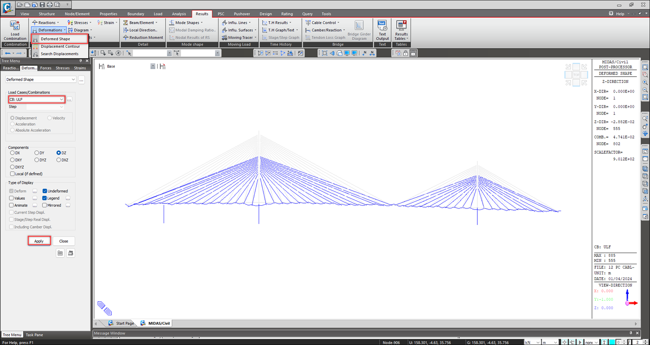
Task: Expand the Mode Shapes dropdown
Action: click(x=186, y=23)
